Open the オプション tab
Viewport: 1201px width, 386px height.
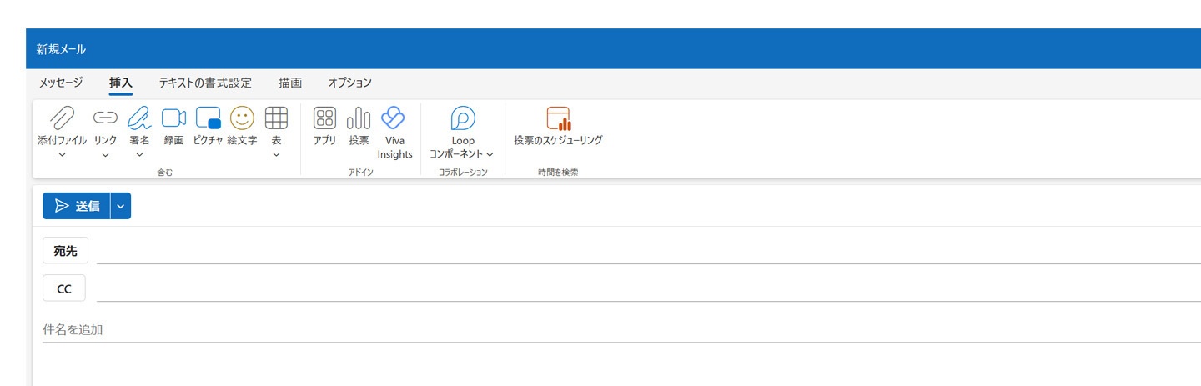click(x=349, y=83)
